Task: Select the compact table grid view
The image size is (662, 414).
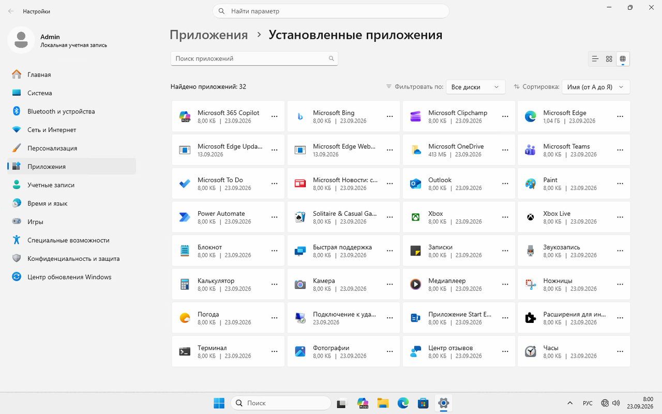Action: pos(623,59)
